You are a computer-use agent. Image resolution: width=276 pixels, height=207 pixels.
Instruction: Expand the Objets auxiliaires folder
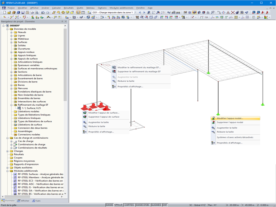click(x=7, y=167)
